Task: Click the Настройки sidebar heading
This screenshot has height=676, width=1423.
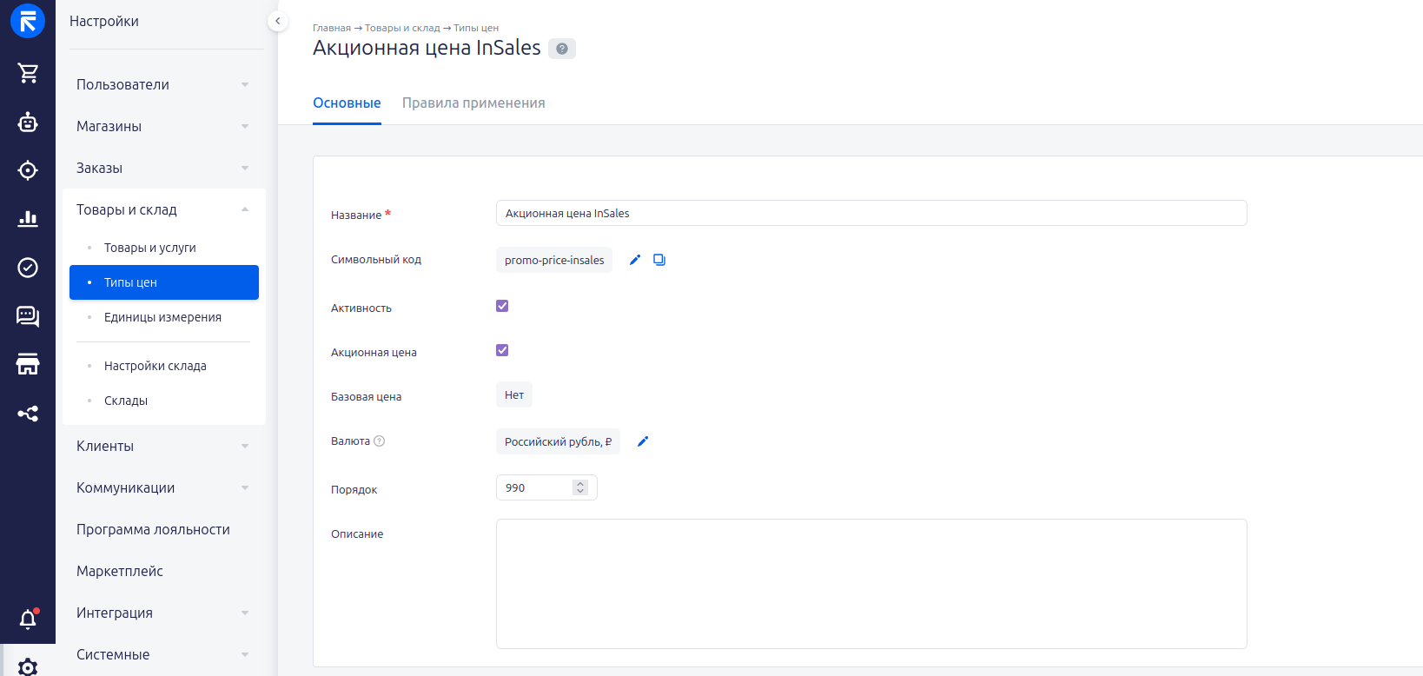Action: tap(104, 21)
